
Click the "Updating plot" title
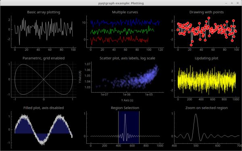click(207, 58)
